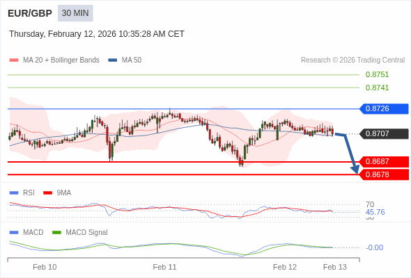Click the MACD Signal legend label

87,233
